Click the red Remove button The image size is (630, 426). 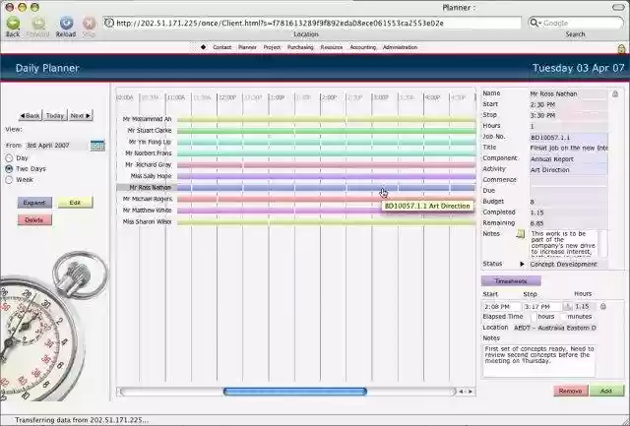pos(571,391)
